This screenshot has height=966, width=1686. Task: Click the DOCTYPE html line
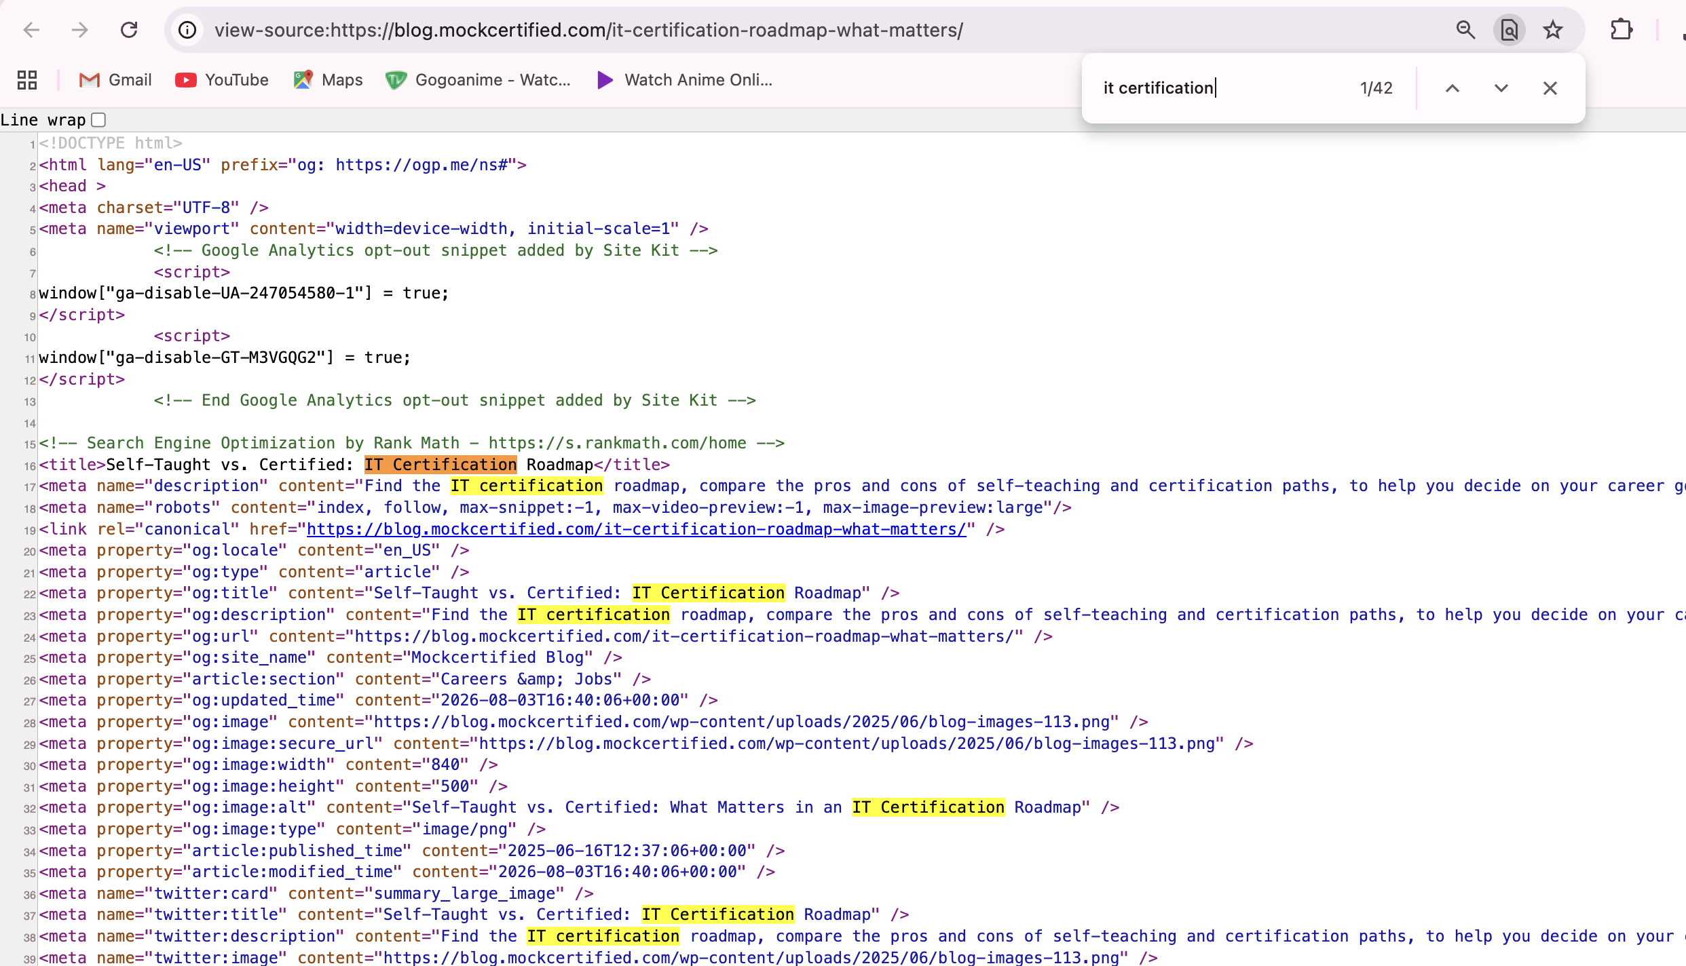(x=111, y=143)
